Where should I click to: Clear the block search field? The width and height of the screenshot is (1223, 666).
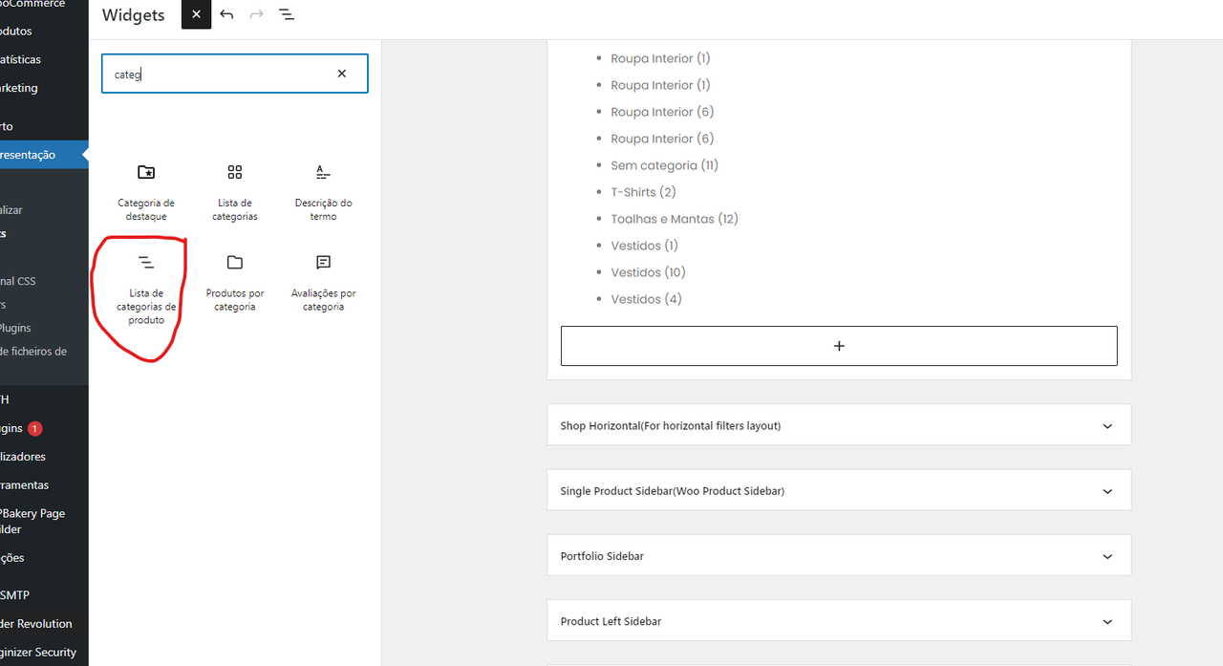point(341,74)
